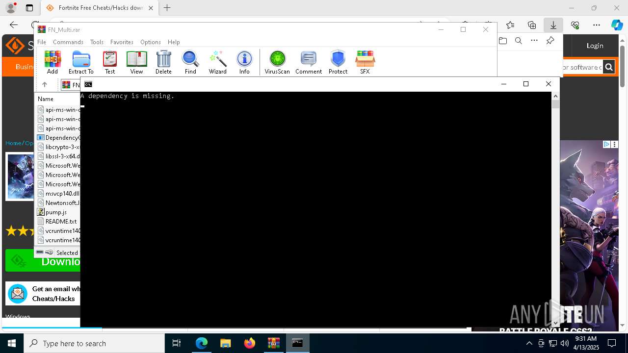The width and height of the screenshot is (628, 353).
Task: Open more options in downloads panel
Action: tap(534, 41)
